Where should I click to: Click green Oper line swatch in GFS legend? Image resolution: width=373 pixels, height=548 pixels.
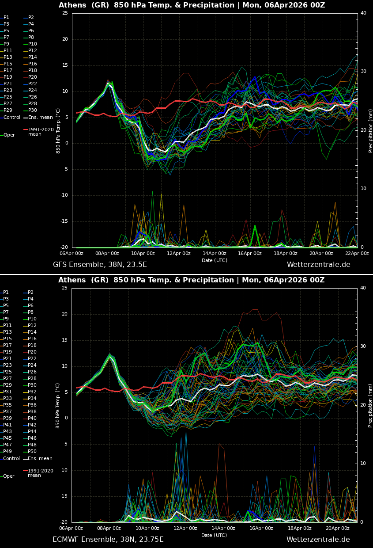[x=2, y=135]
